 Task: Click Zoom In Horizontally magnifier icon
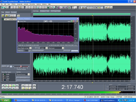23,85
